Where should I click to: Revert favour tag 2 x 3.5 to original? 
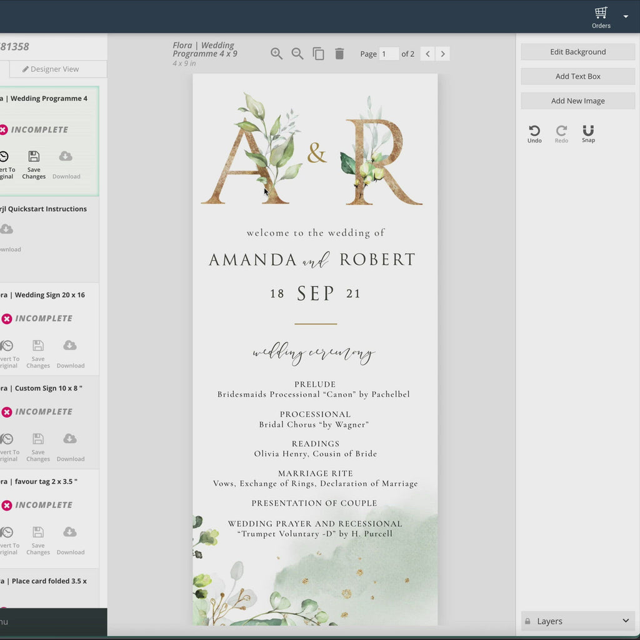(x=9, y=541)
